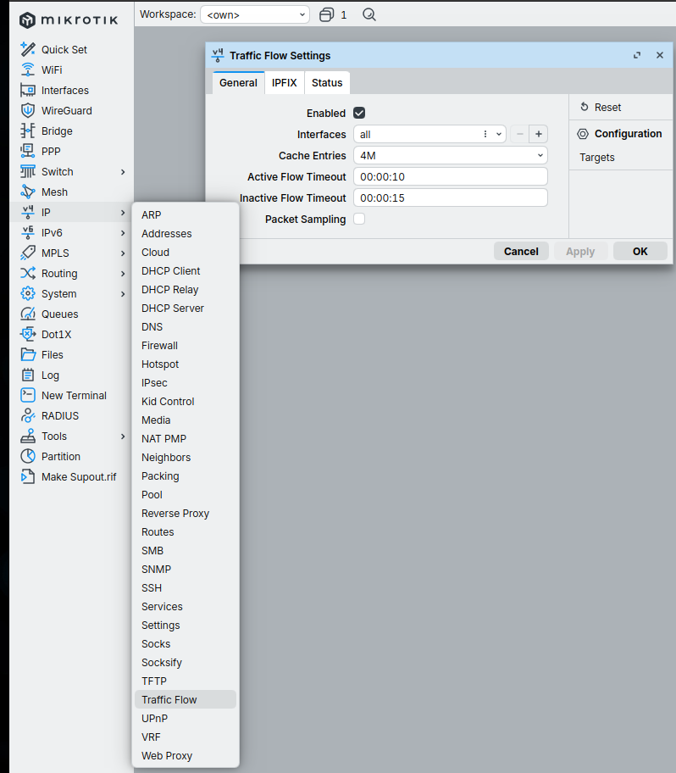This screenshot has width=676, height=773.
Task: Click the three-dot icon in Interfaces field
Action: [485, 134]
